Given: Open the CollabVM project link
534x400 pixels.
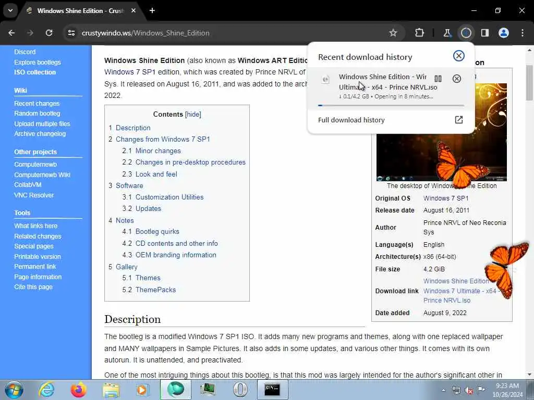Looking at the screenshot, I should 28,185.
